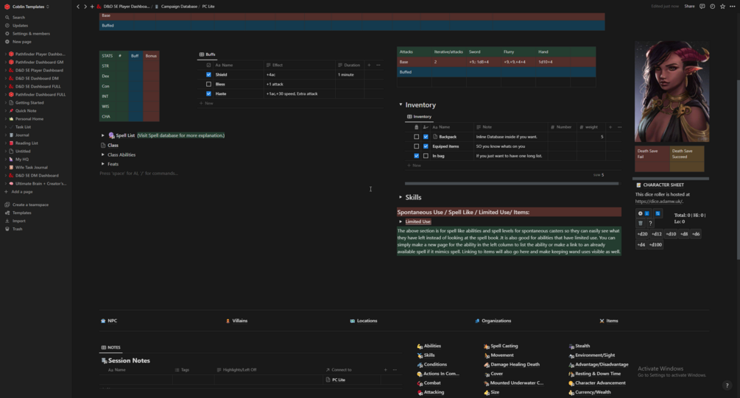Check the Bless buff checkbox
This screenshot has height=398, width=740.
click(x=208, y=84)
